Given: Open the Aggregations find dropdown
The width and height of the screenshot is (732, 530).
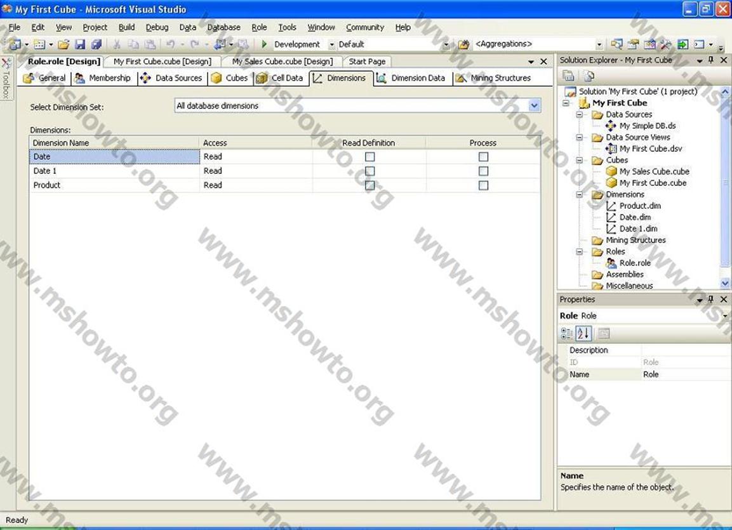Looking at the screenshot, I should tap(599, 45).
